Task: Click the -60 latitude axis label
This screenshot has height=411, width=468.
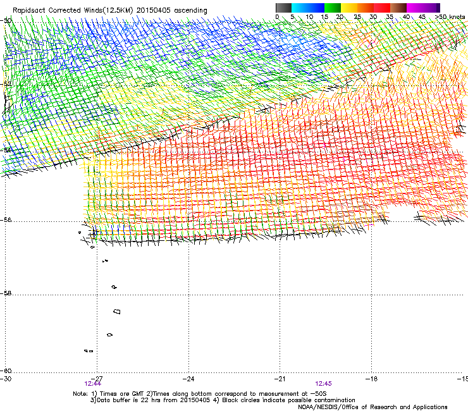Action: pos(6,371)
